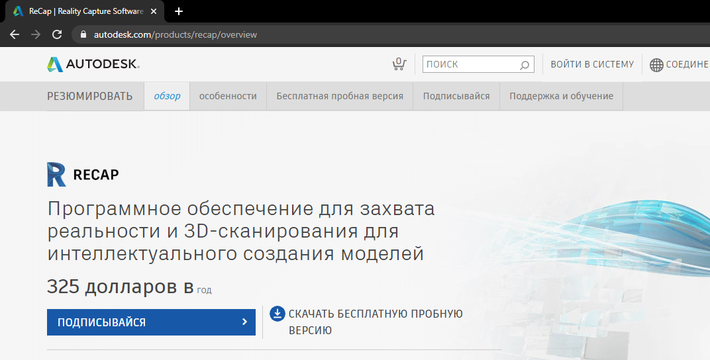Screen dimensions: 710x360
Task: Click the globe region icon
Action: (x=656, y=65)
